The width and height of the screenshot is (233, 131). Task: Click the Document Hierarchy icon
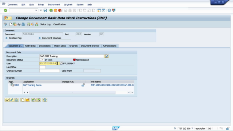pyautogui.click(x=37, y=24)
